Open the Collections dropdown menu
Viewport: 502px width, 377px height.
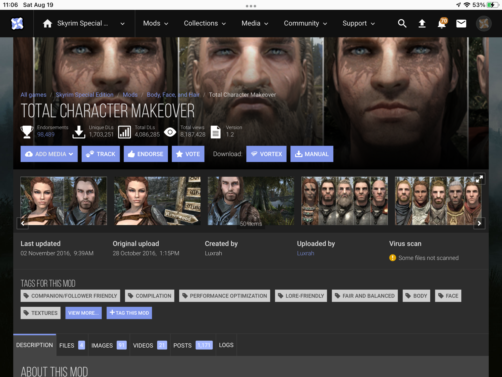pos(205,23)
